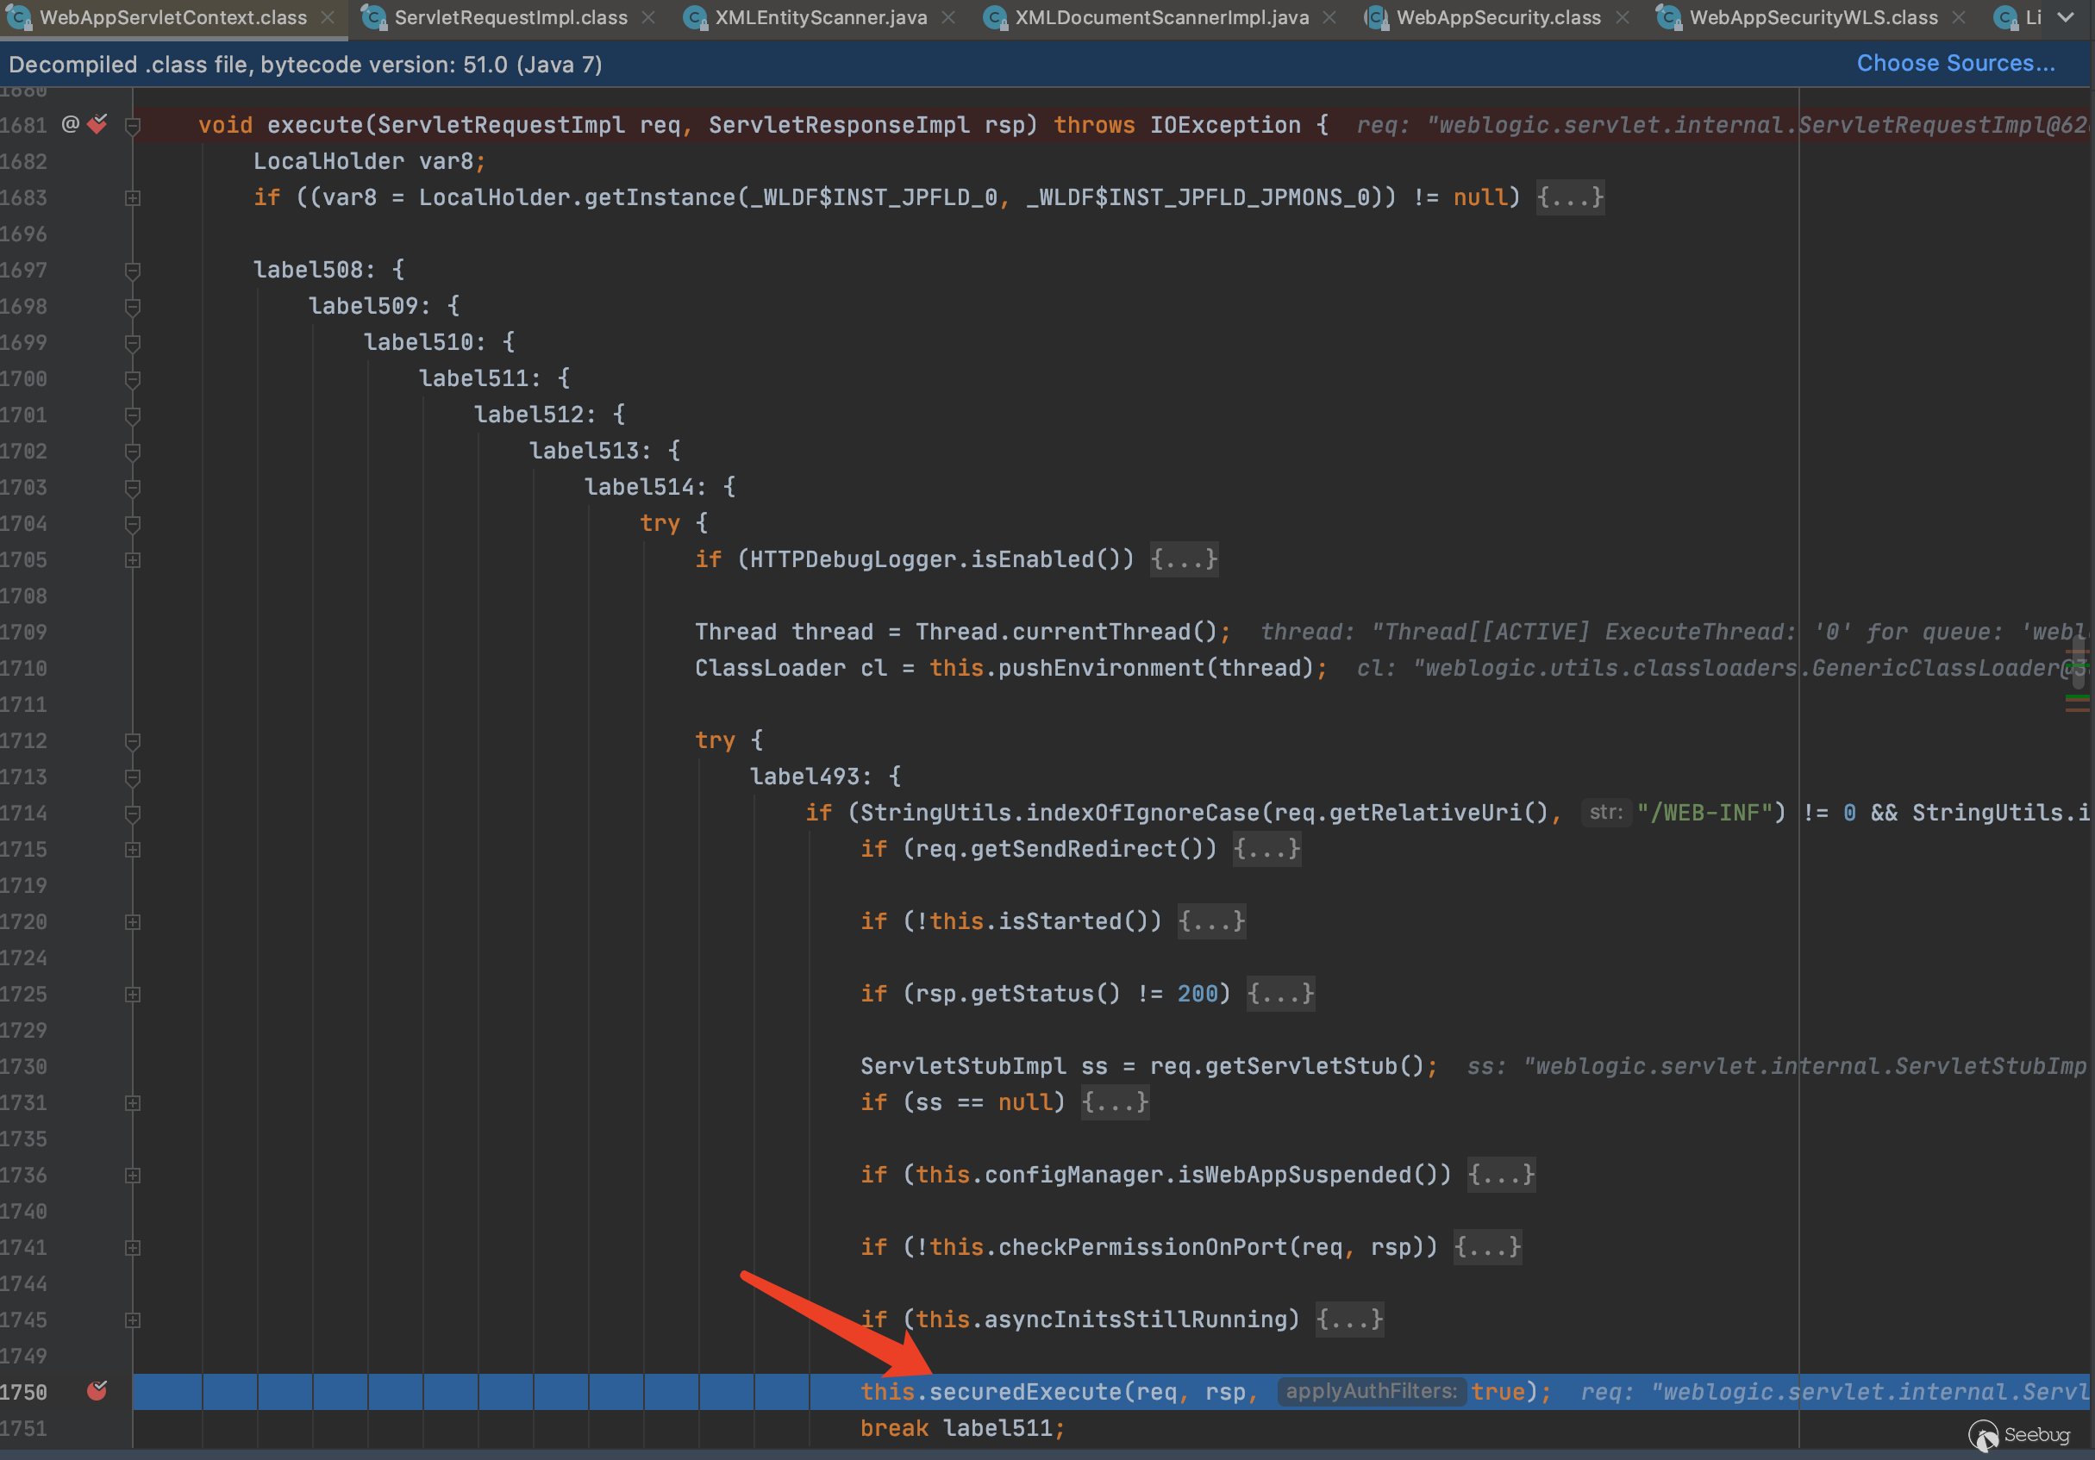Close the ServletRequestImpl.class tab
Viewport: 2095px width, 1460px height.
pos(648,17)
